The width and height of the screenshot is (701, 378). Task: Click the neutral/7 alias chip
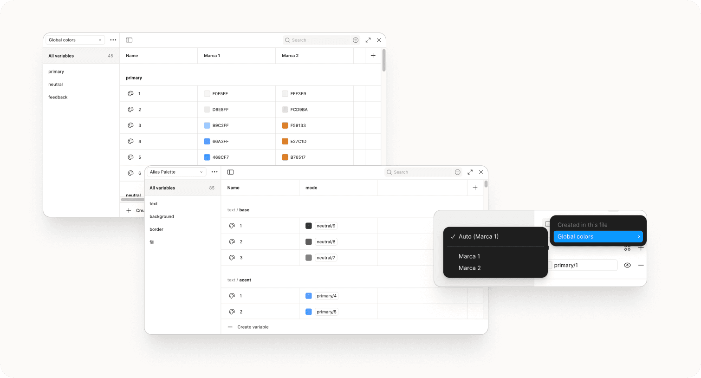coord(326,258)
